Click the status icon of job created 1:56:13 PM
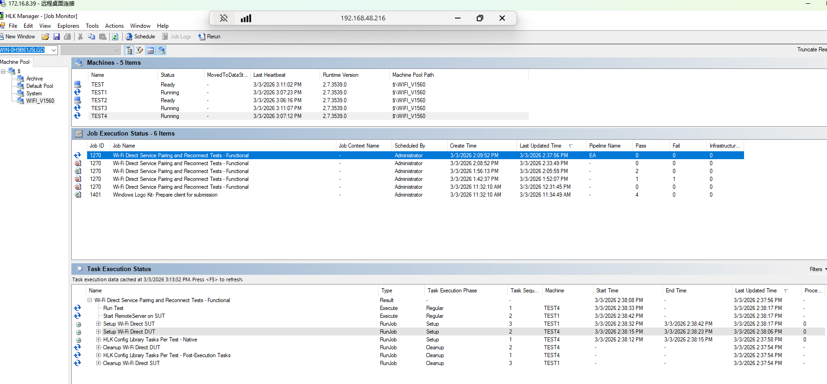The image size is (827, 384). click(x=78, y=171)
